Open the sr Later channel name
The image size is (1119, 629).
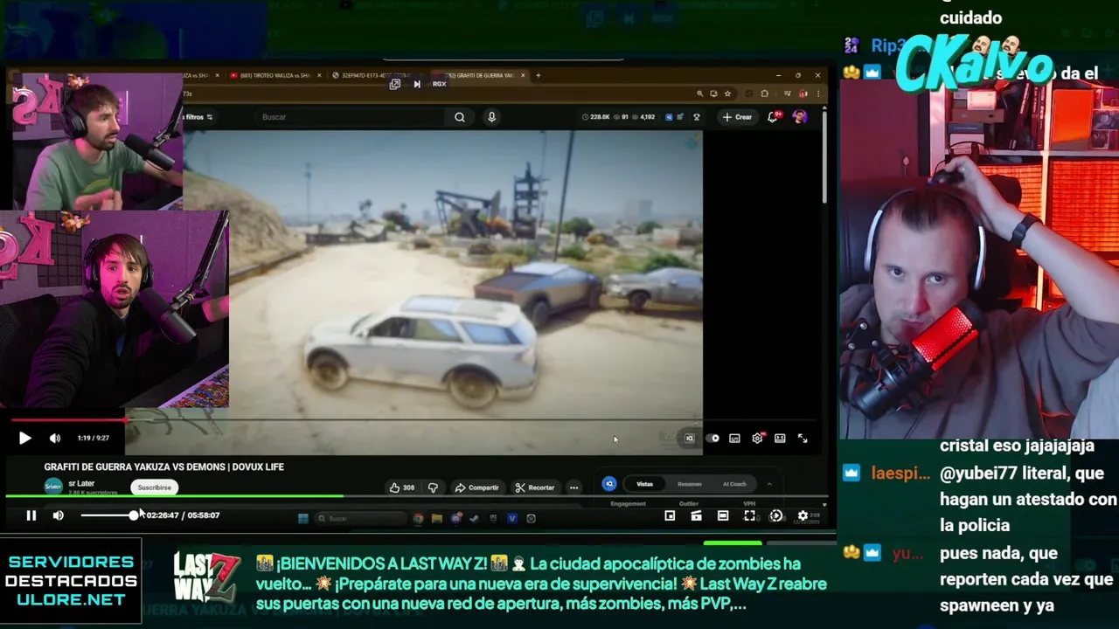tap(81, 483)
